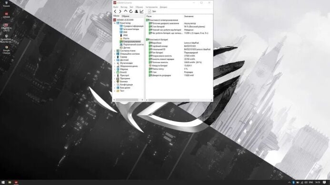Click the Безпека shield icon in tree
This screenshot has width=330, height=185.
[118, 82]
